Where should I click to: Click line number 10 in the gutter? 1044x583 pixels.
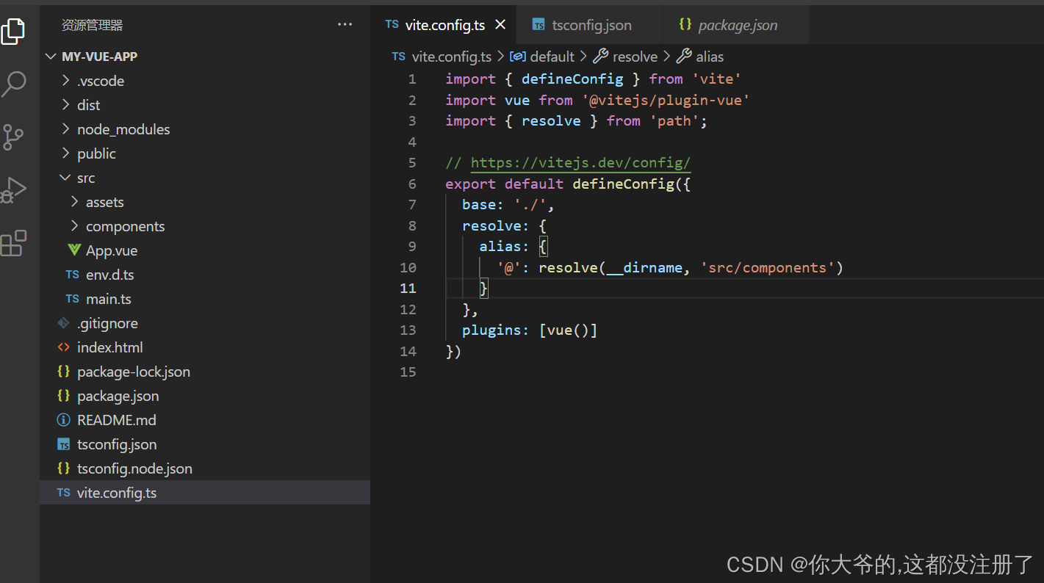[408, 267]
